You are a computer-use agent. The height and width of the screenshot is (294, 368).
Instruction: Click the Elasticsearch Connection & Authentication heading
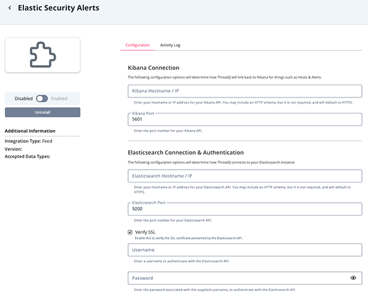tap(185, 152)
